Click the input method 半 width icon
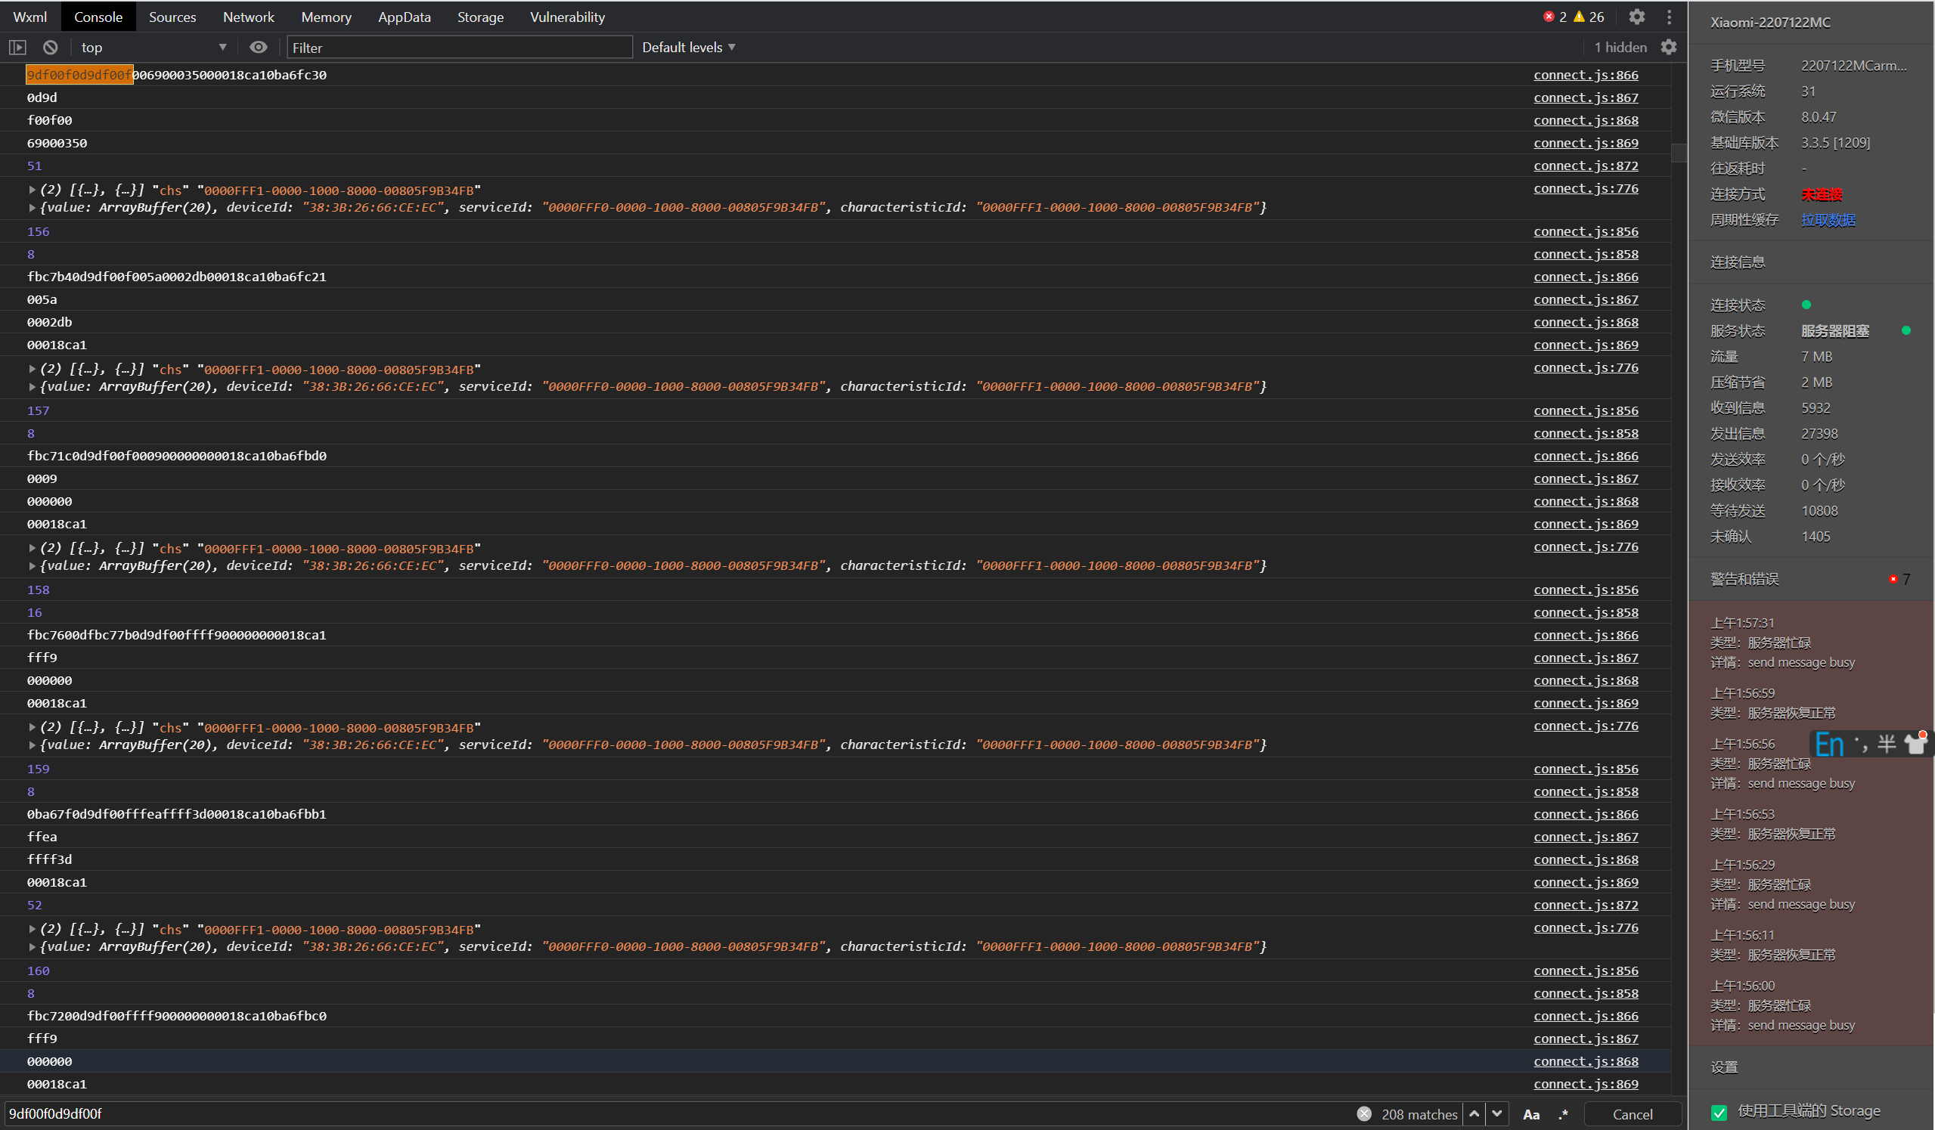 [x=1887, y=744]
